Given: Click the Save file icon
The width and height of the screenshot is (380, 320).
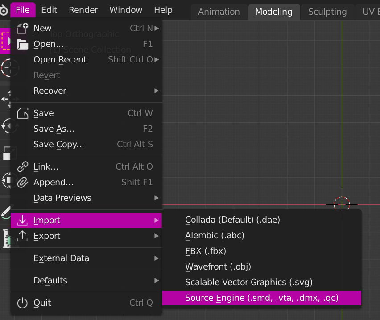Looking at the screenshot, I should pyautogui.click(x=22, y=113).
